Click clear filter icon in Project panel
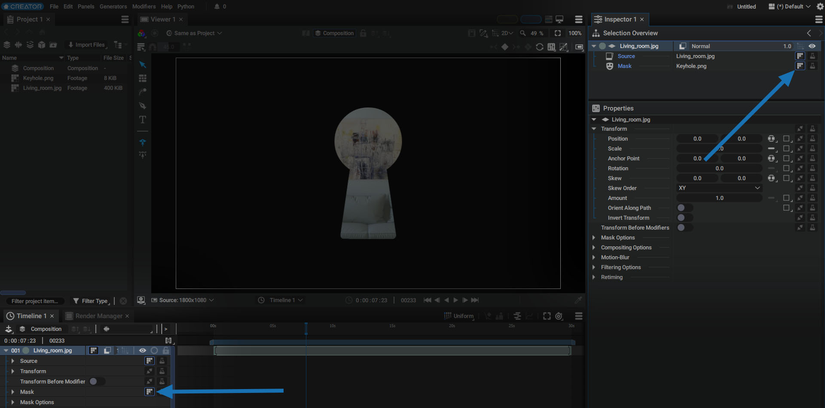This screenshot has width=825, height=408. [x=123, y=301]
